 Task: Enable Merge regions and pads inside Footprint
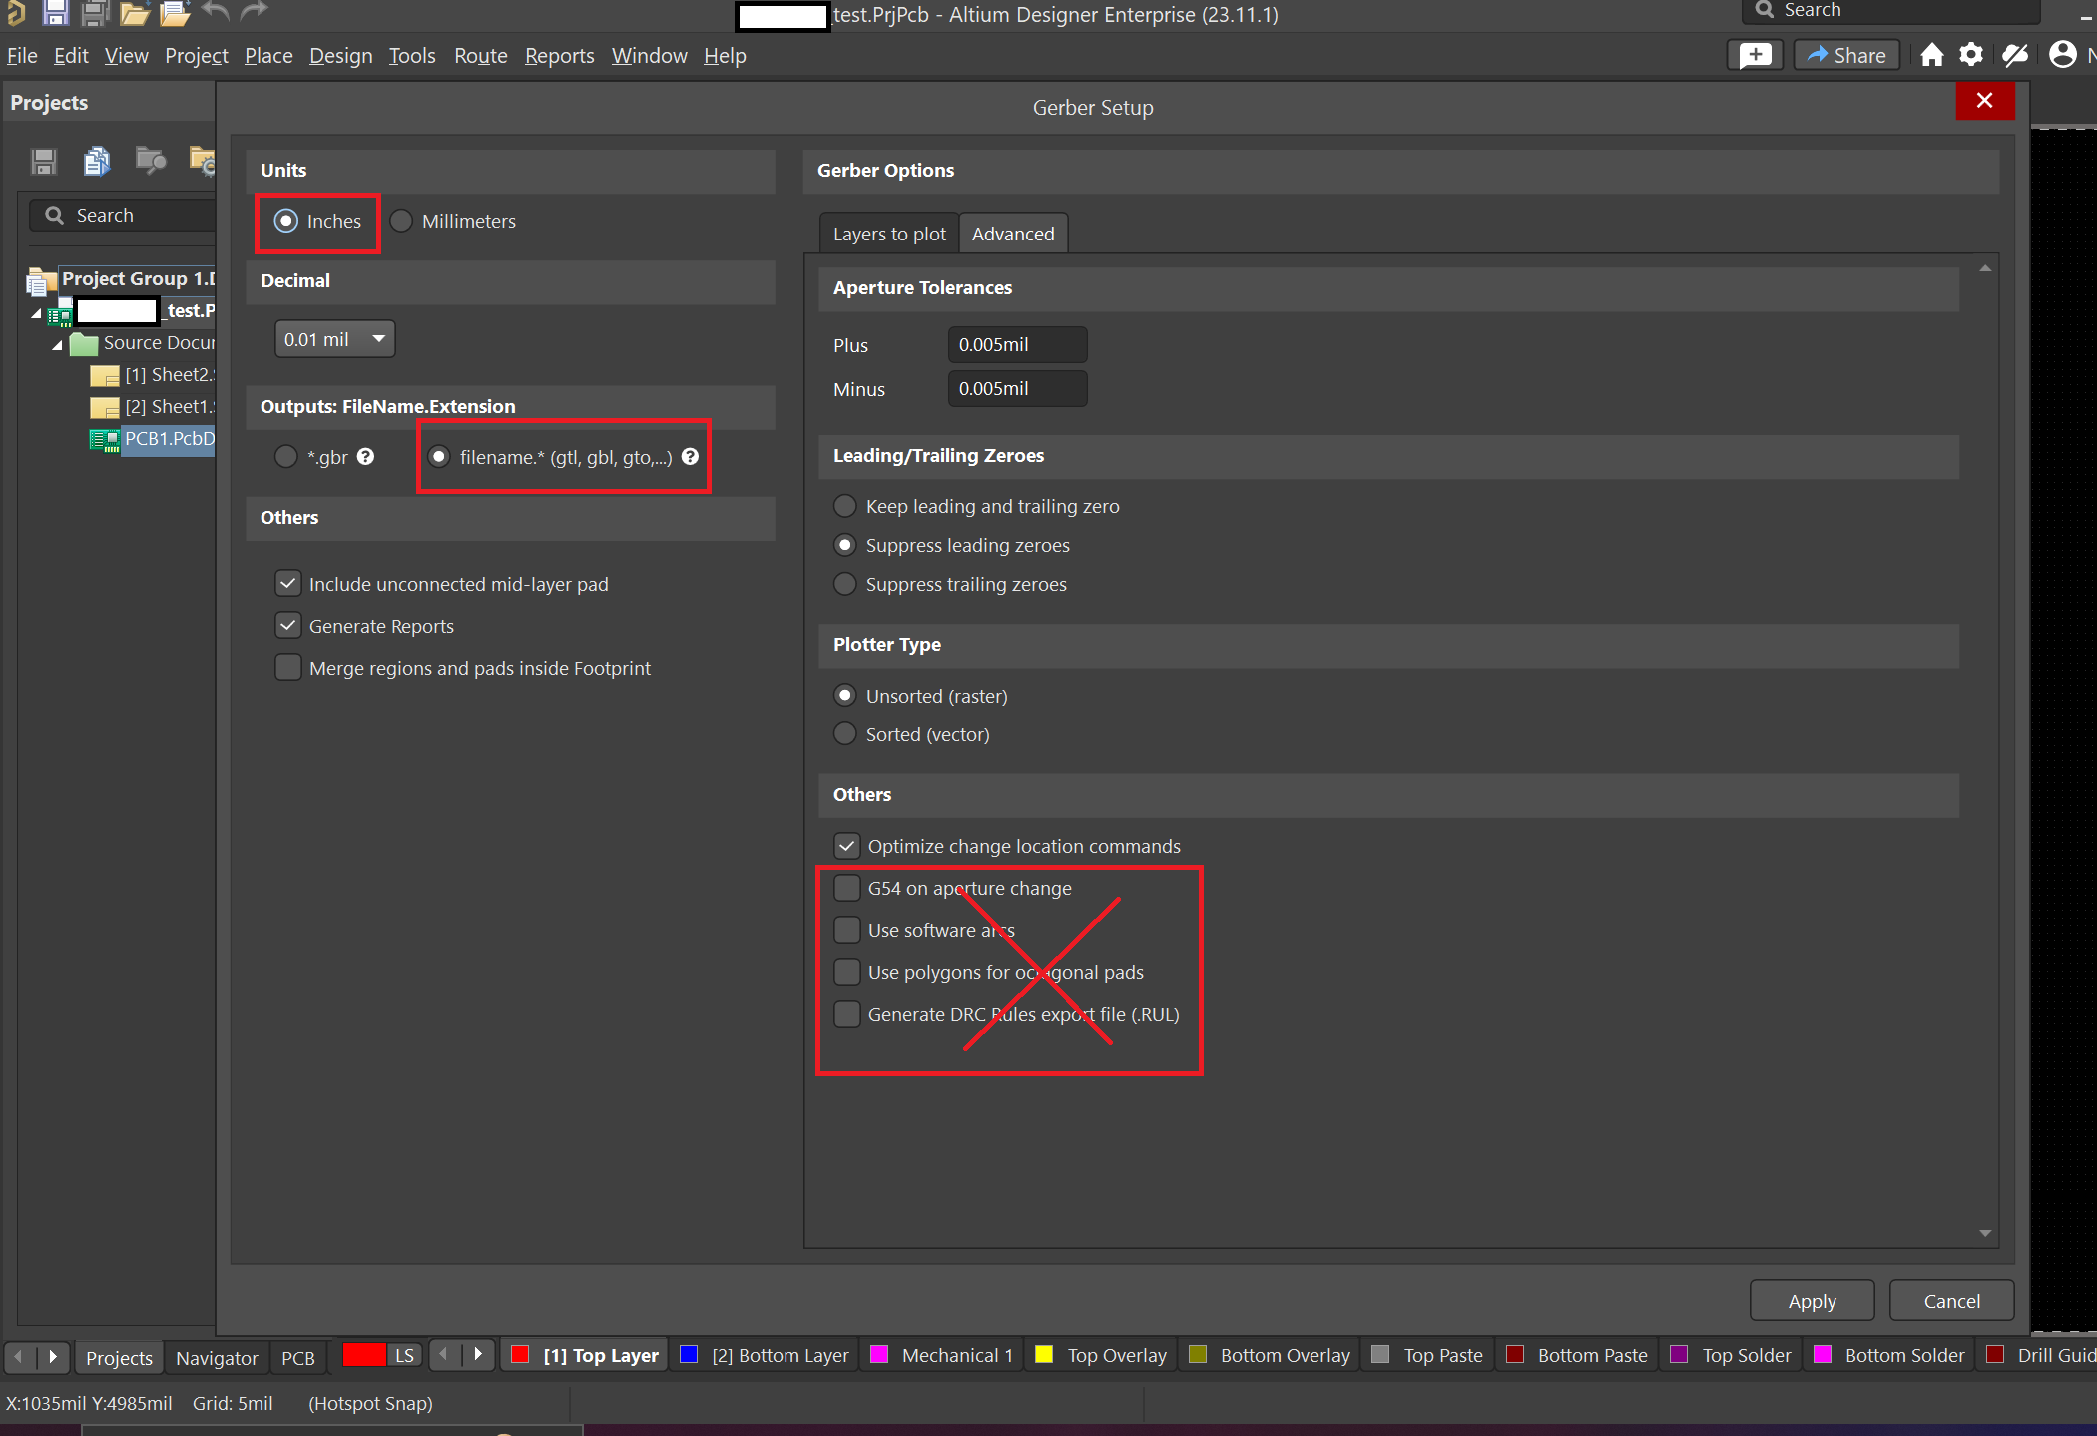pos(288,668)
